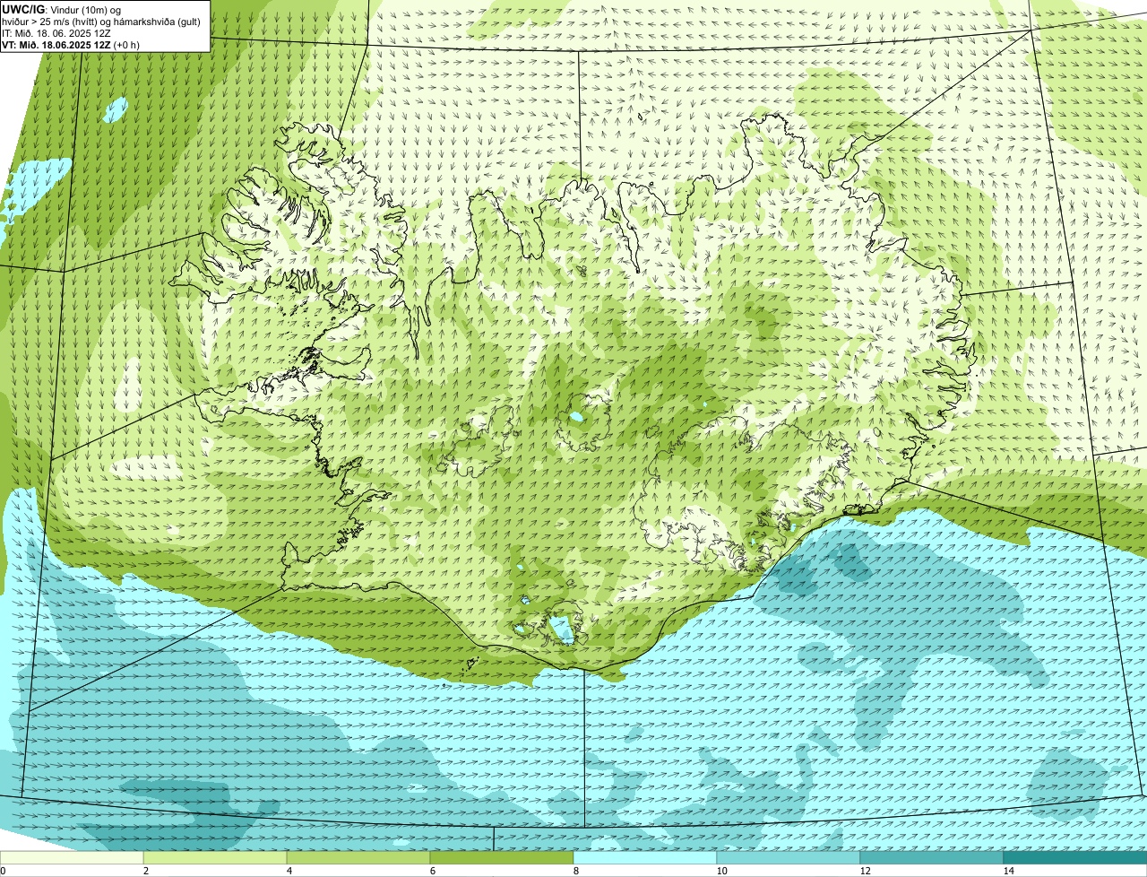The image size is (1147, 877).
Task: Click the '6' scale label
Action: (x=432, y=871)
